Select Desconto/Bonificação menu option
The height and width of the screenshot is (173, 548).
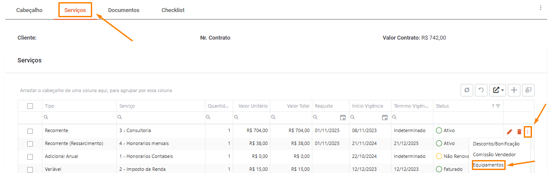click(x=496, y=144)
